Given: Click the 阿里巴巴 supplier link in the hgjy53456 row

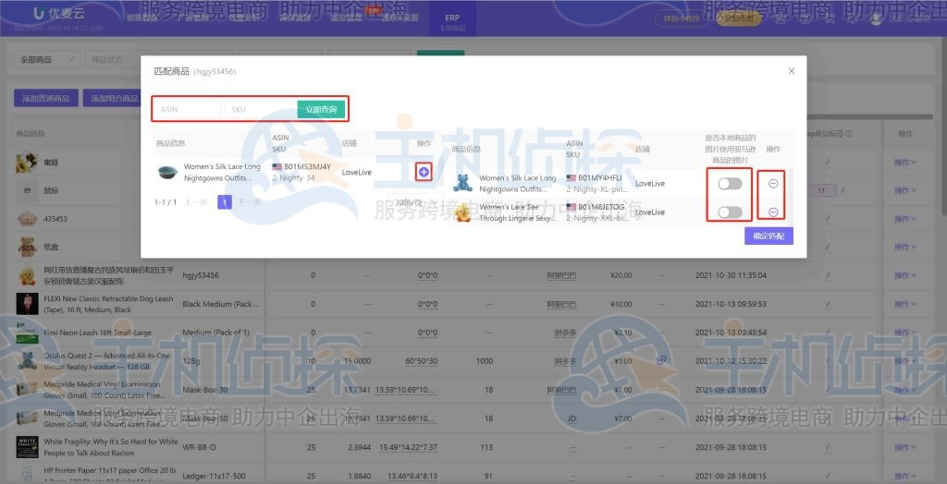Looking at the screenshot, I should click(561, 276).
